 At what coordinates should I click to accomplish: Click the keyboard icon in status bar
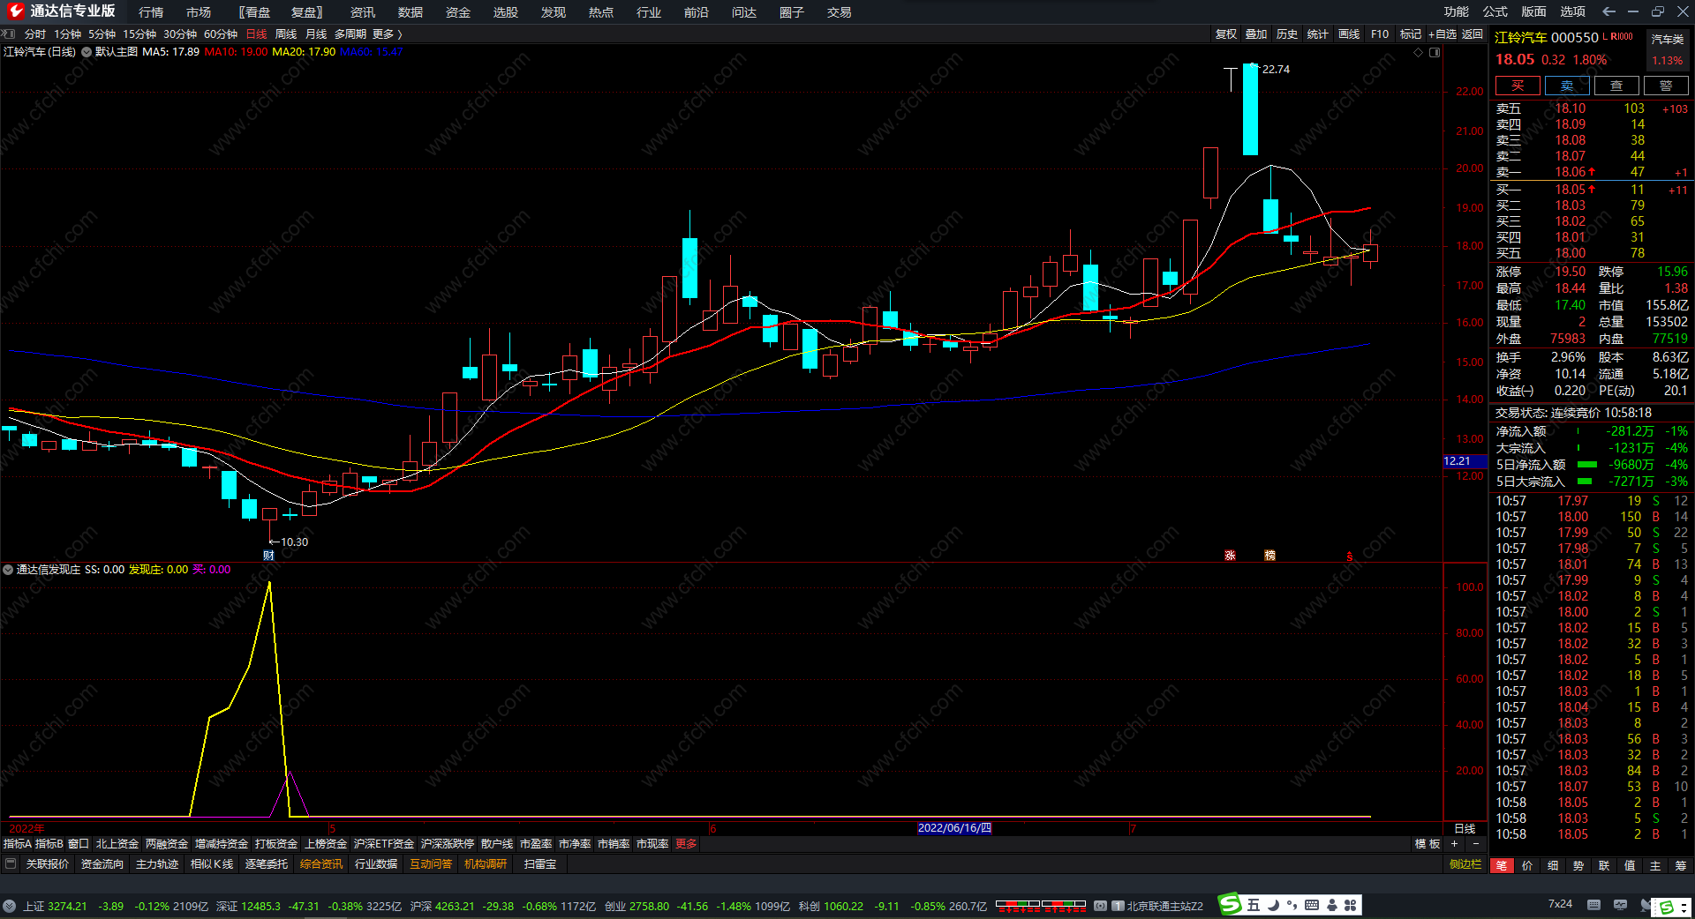(x=1593, y=905)
